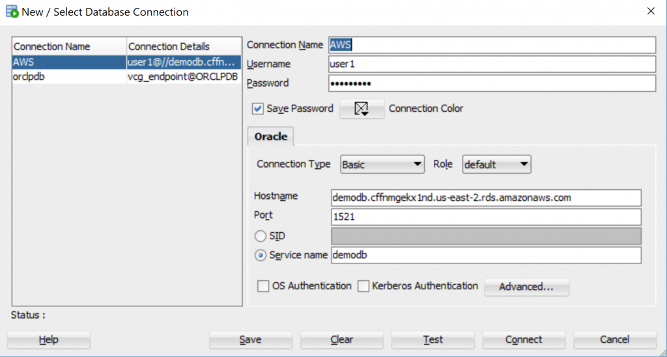Viewport: 667px width, 357px height.
Task: Focus the Password input field
Action: point(492,83)
